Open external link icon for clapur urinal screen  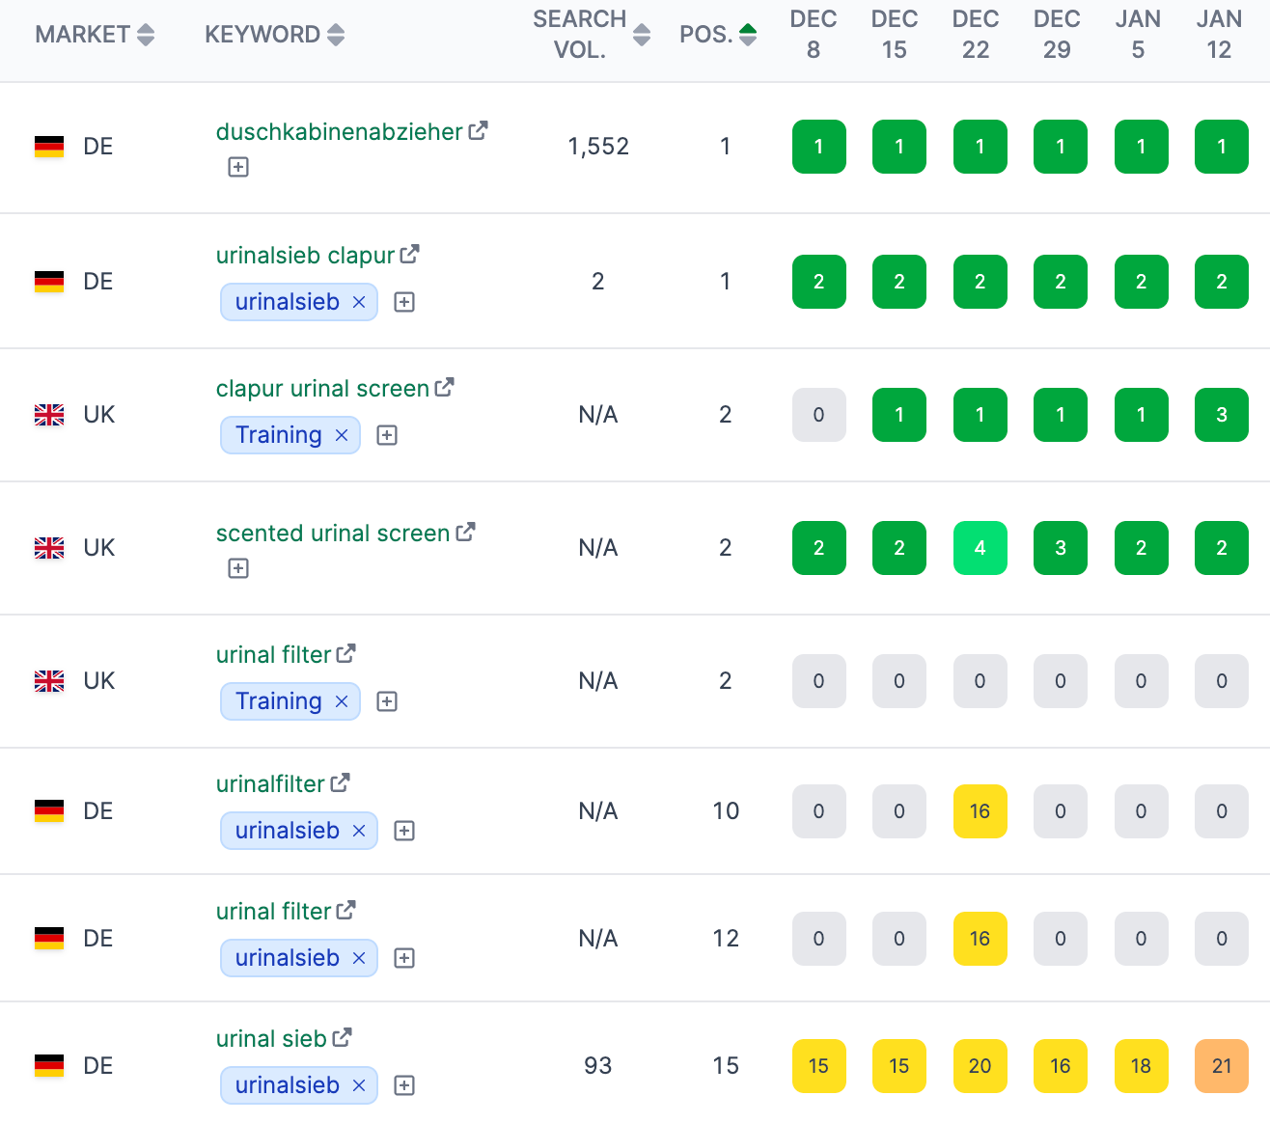pyautogui.click(x=444, y=386)
